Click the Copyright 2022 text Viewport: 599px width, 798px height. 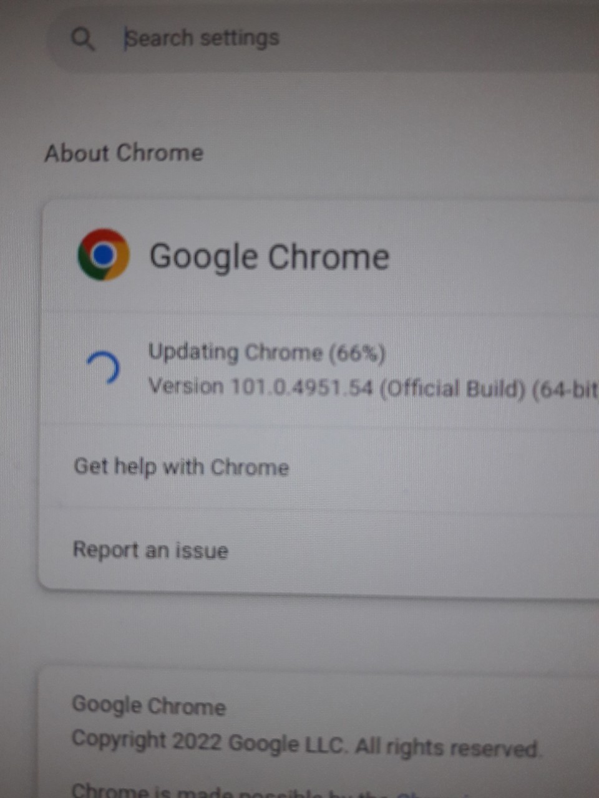(147, 741)
